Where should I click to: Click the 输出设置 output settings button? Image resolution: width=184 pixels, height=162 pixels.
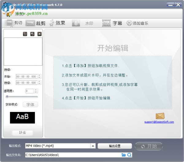pos(115,146)
